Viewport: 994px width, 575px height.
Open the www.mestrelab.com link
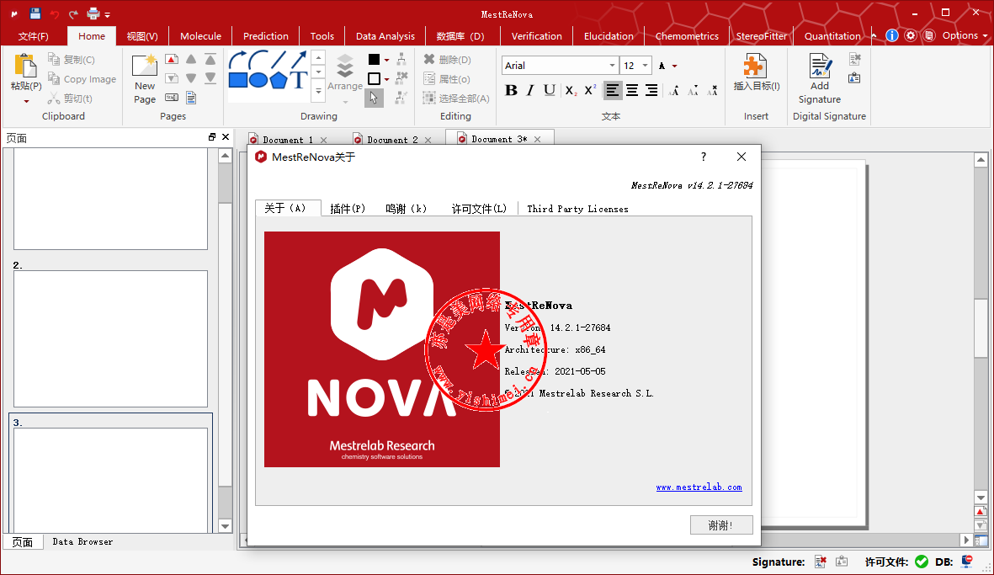coord(699,487)
